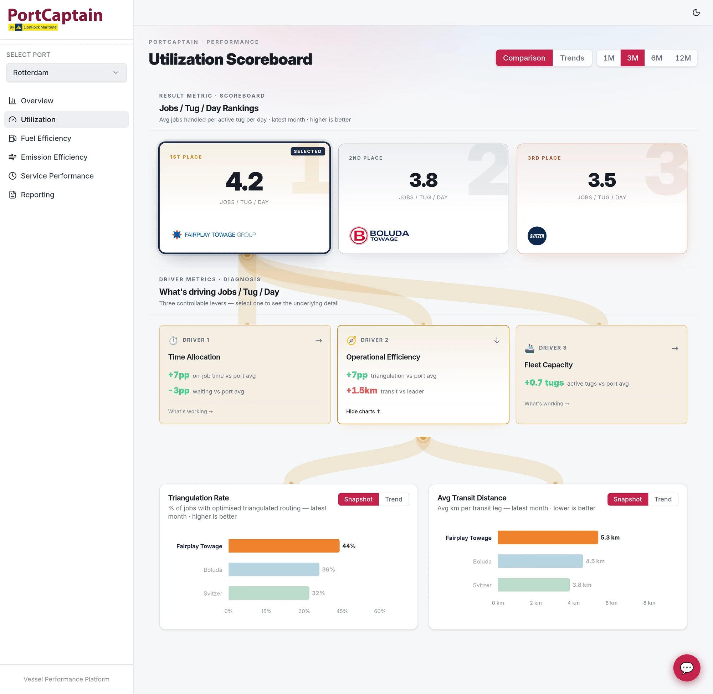Select Snapshot for Triangulation Rate
Screen dimensions: 713x694
pyautogui.click(x=358, y=499)
